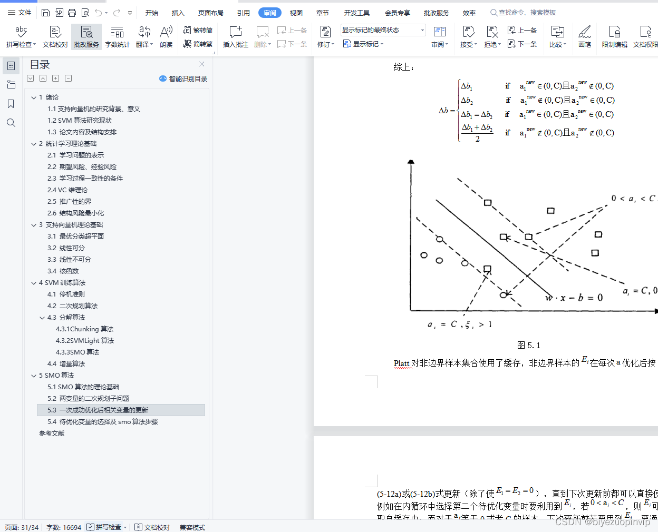The image size is (658, 532).
Task: Go to heading 5.4 待优化变量的选择及 smo 算法步骤
Action: tap(102, 422)
